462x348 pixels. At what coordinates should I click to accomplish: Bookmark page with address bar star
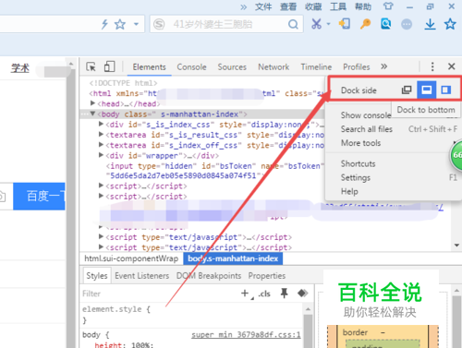coord(120,24)
